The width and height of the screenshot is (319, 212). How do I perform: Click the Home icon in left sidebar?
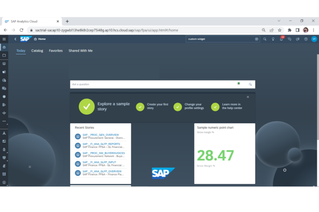click(4, 47)
